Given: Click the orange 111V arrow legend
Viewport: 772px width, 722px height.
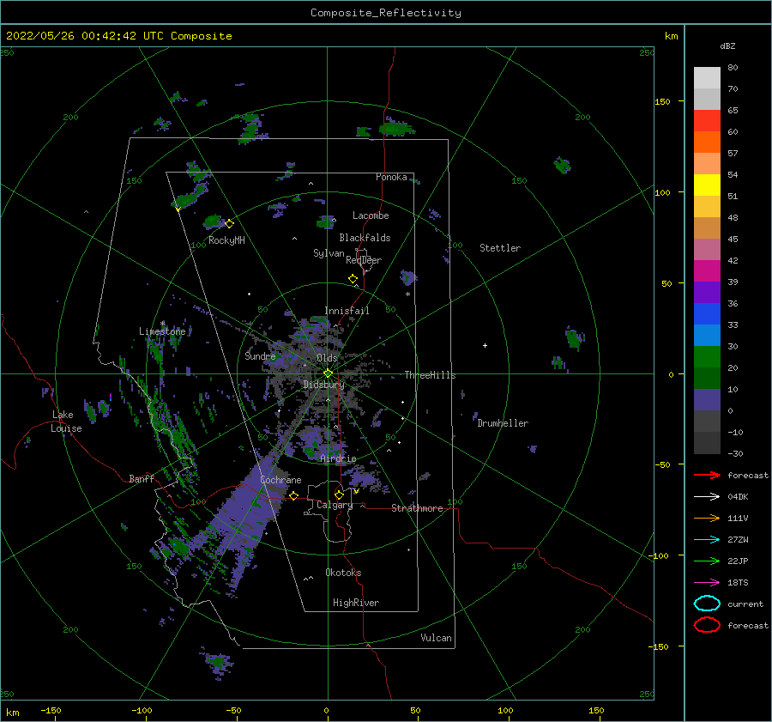Looking at the screenshot, I should [x=707, y=518].
